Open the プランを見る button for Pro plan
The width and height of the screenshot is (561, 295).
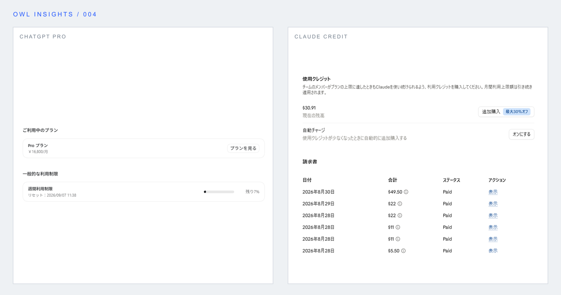pyautogui.click(x=243, y=148)
